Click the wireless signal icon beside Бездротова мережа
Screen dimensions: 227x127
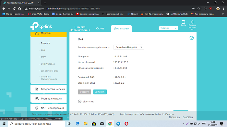(x=37, y=89)
